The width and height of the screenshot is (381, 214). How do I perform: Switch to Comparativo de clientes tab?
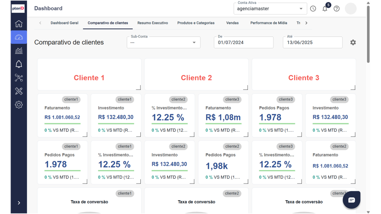pos(108,23)
